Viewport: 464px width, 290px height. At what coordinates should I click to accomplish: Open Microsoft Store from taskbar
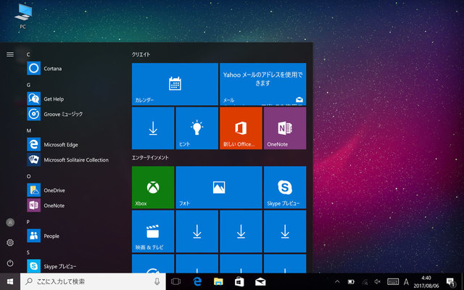239,281
